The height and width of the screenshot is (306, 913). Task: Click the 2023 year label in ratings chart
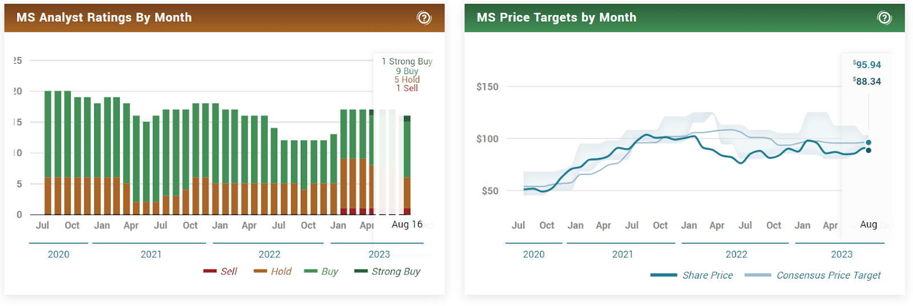coord(379,254)
